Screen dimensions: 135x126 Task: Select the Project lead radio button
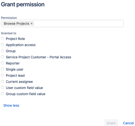(x=3, y=75)
